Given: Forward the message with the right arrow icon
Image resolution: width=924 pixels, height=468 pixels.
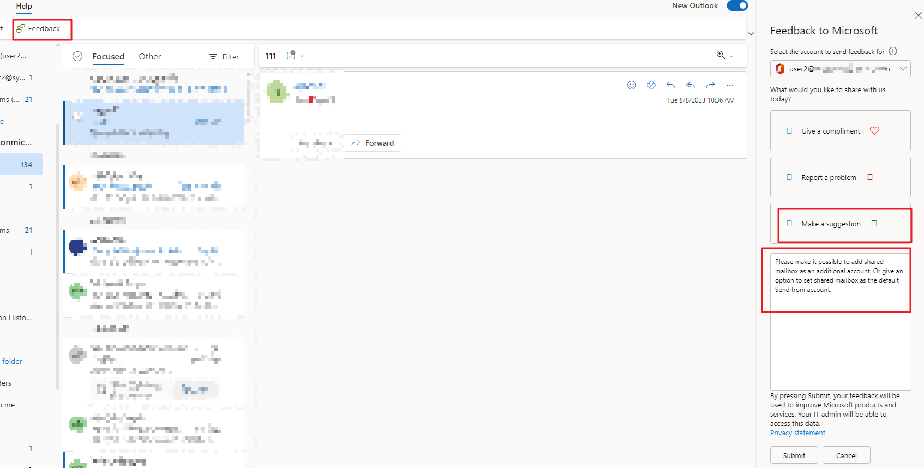Looking at the screenshot, I should click(710, 85).
